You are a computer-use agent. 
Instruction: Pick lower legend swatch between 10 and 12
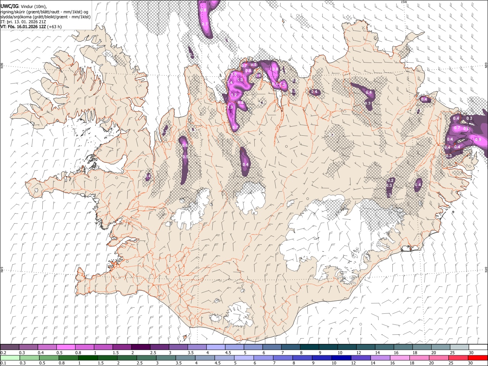(x=341, y=358)
